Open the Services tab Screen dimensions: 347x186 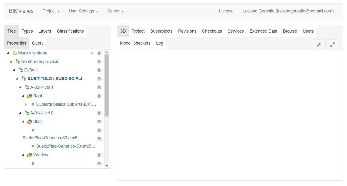(x=236, y=31)
